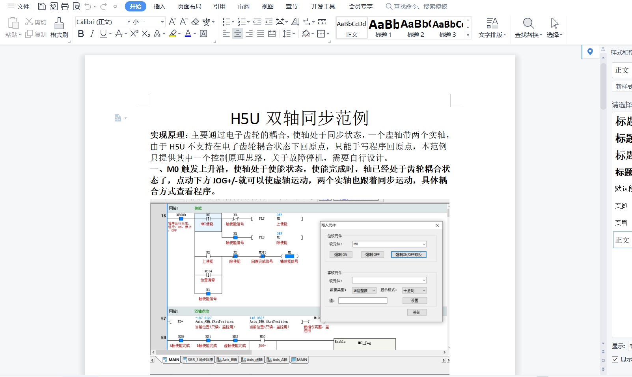This screenshot has width=632, height=377.
Task: Apply the 标题 2 heading style
Action: click(416, 28)
